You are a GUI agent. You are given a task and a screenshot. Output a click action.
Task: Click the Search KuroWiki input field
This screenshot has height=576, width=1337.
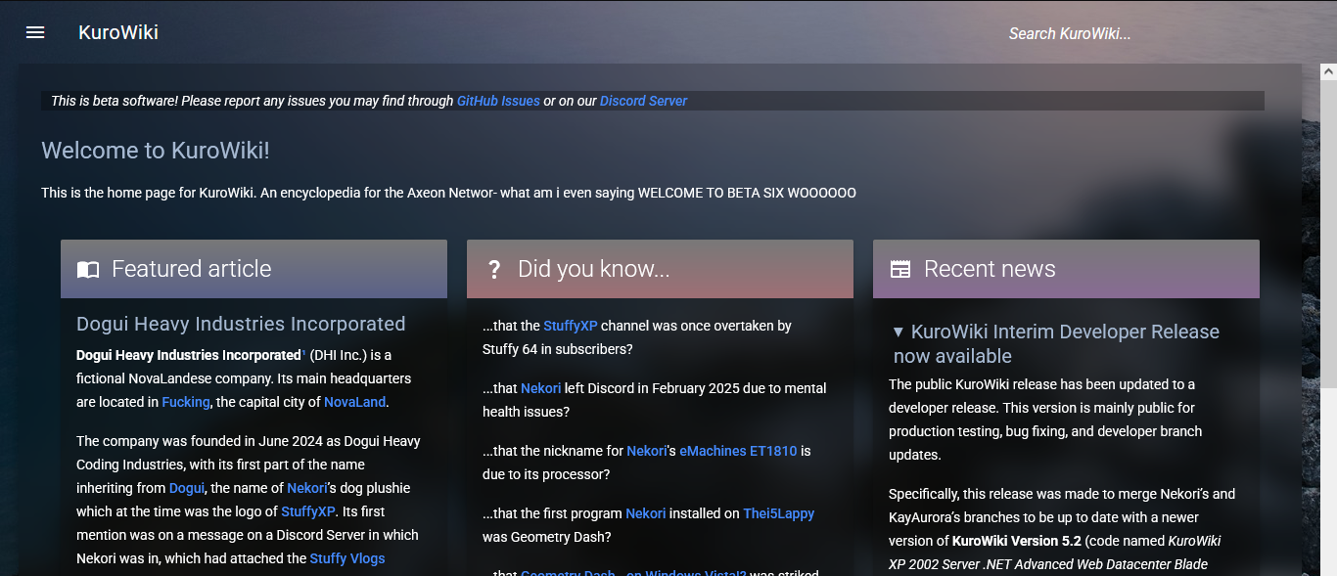tap(1069, 32)
